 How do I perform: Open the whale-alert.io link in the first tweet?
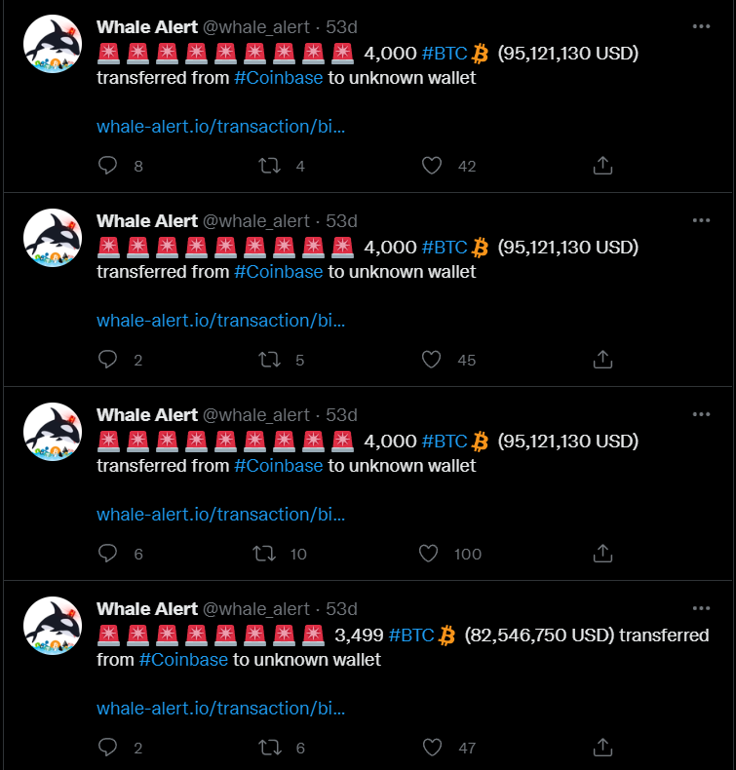(x=221, y=127)
